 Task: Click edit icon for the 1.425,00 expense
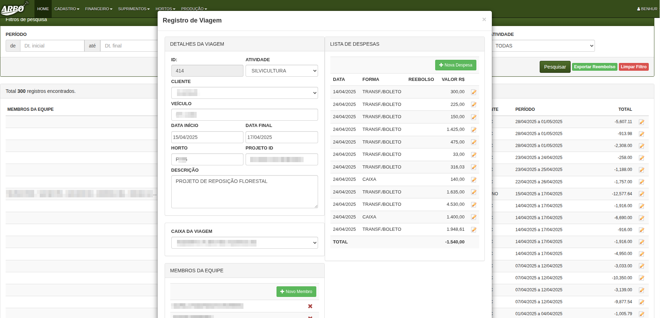[x=474, y=130]
